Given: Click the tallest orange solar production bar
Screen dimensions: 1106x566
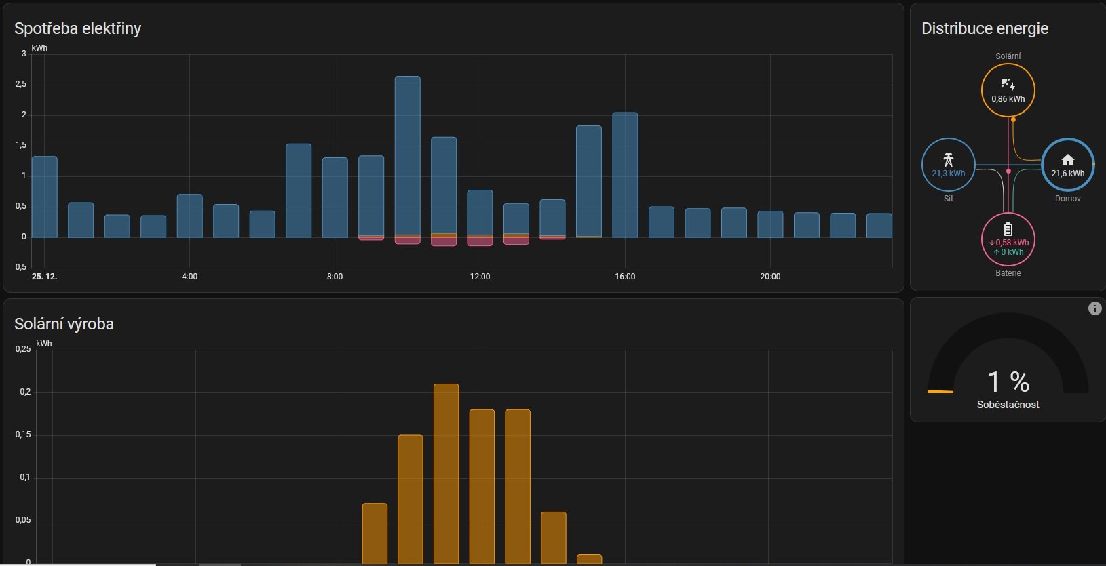Looking at the screenshot, I should click(446, 473).
